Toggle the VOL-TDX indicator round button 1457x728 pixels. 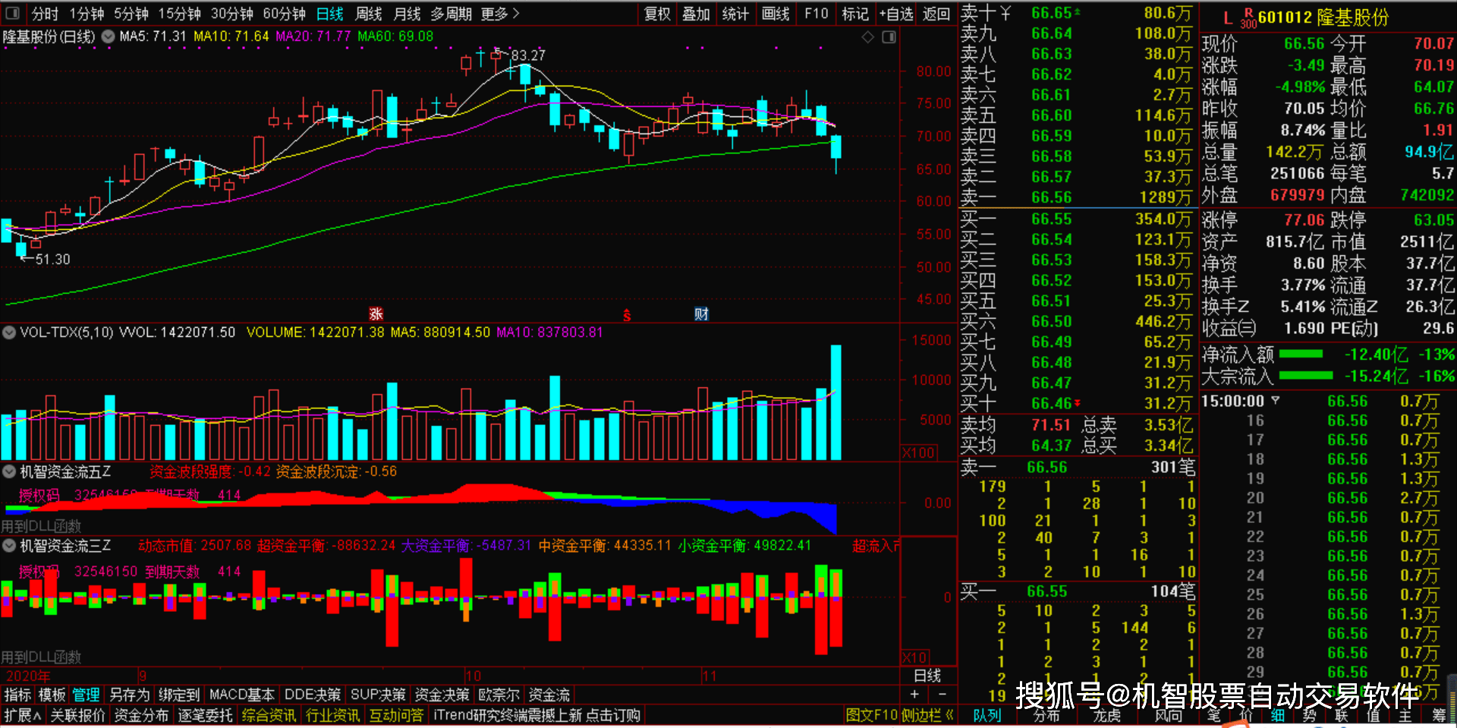point(9,332)
